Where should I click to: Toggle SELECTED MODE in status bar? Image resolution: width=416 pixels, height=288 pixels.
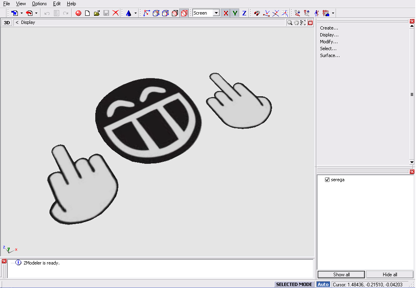[x=294, y=284]
